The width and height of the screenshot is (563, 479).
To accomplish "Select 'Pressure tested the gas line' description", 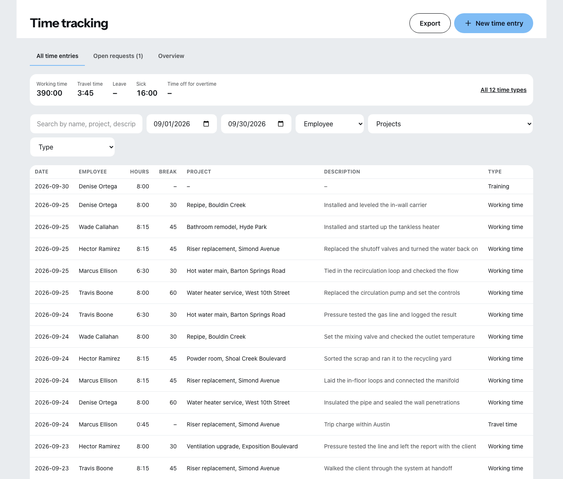I will (390, 315).
